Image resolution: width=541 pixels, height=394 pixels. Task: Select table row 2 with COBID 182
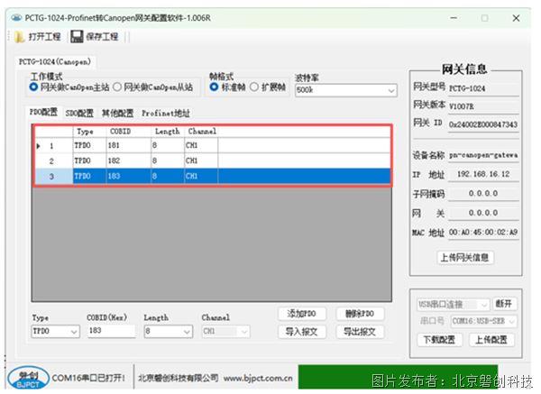click(213, 160)
